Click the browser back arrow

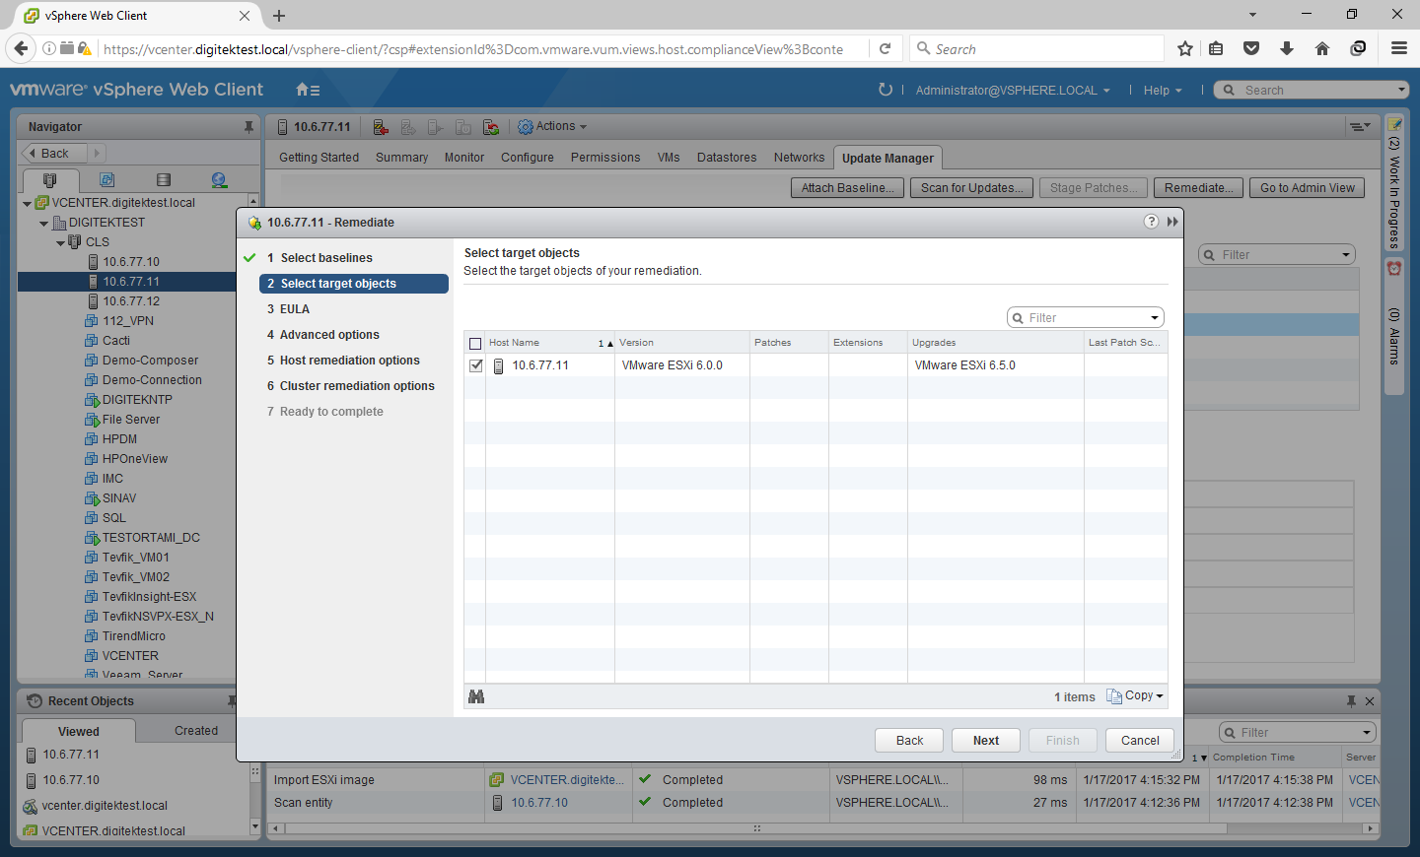tap(21, 48)
